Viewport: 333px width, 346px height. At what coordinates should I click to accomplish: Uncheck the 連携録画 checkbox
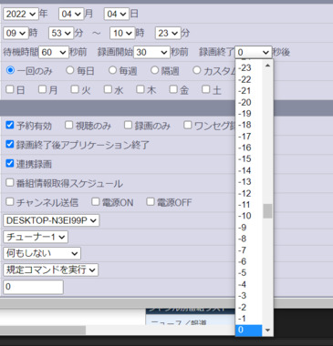pyautogui.click(x=10, y=163)
